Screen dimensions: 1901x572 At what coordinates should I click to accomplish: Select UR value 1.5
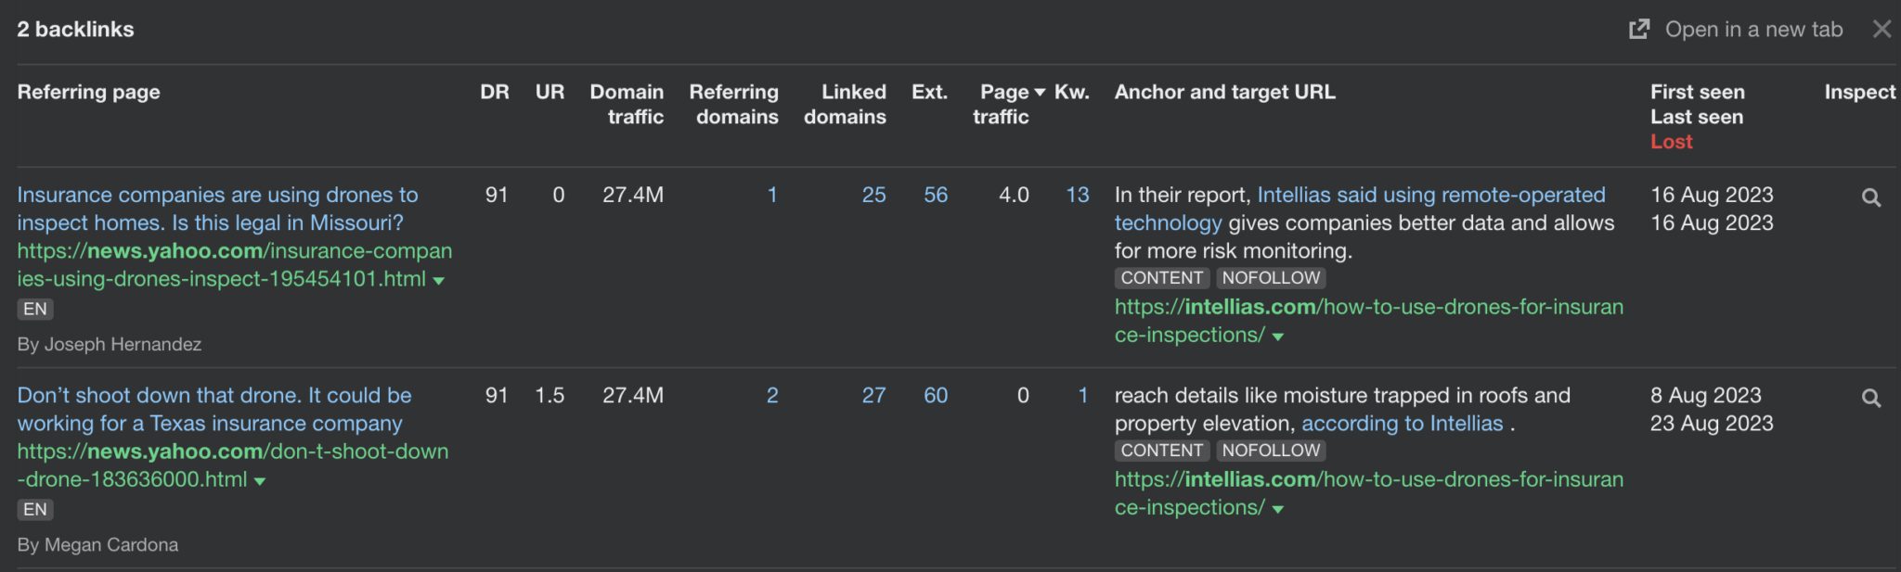coord(550,395)
